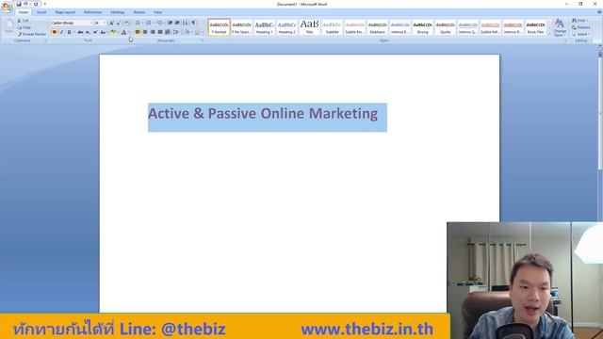Customize the Quick Access Toolbar dropdown
The height and width of the screenshot is (339, 603).
click(x=45, y=4)
